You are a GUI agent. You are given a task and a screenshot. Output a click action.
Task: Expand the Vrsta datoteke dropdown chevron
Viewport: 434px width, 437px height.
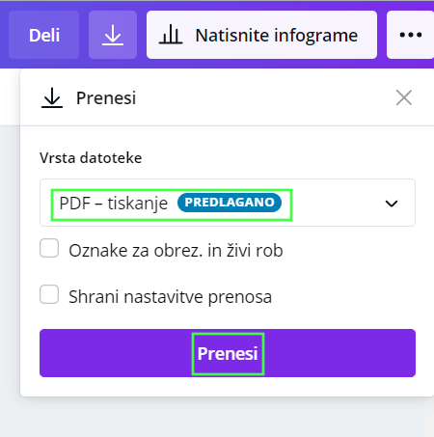392,204
